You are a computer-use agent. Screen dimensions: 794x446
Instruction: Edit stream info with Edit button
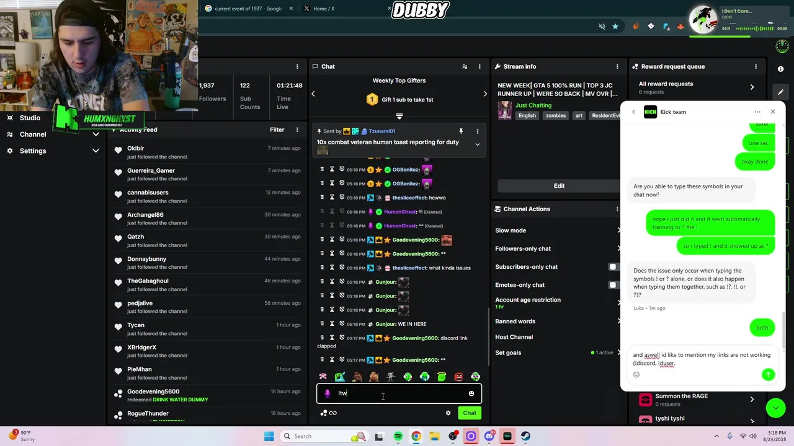(559, 186)
